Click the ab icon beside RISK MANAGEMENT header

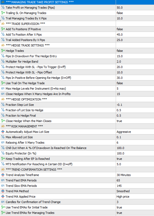[x=3, y=126]
